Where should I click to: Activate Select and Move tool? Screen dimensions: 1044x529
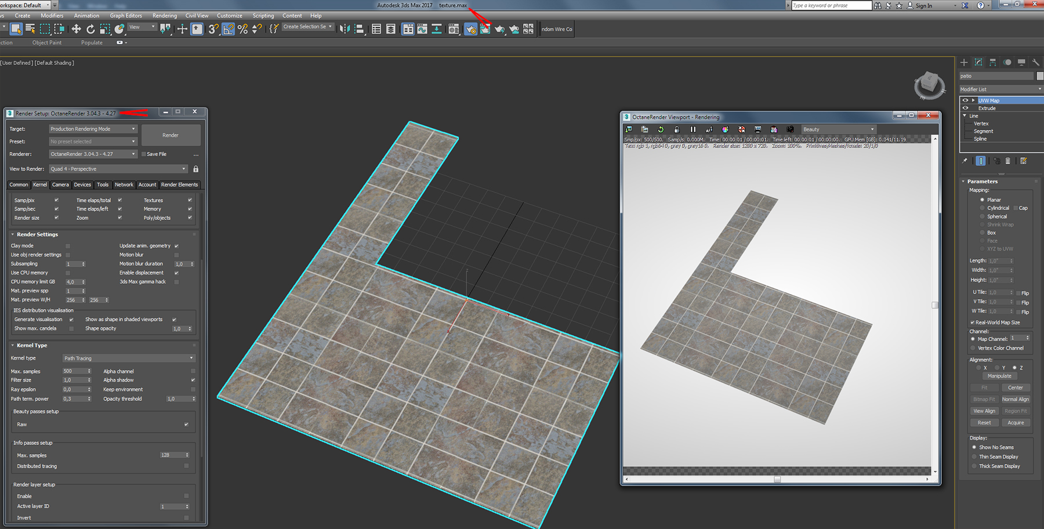click(x=76, y=29)
